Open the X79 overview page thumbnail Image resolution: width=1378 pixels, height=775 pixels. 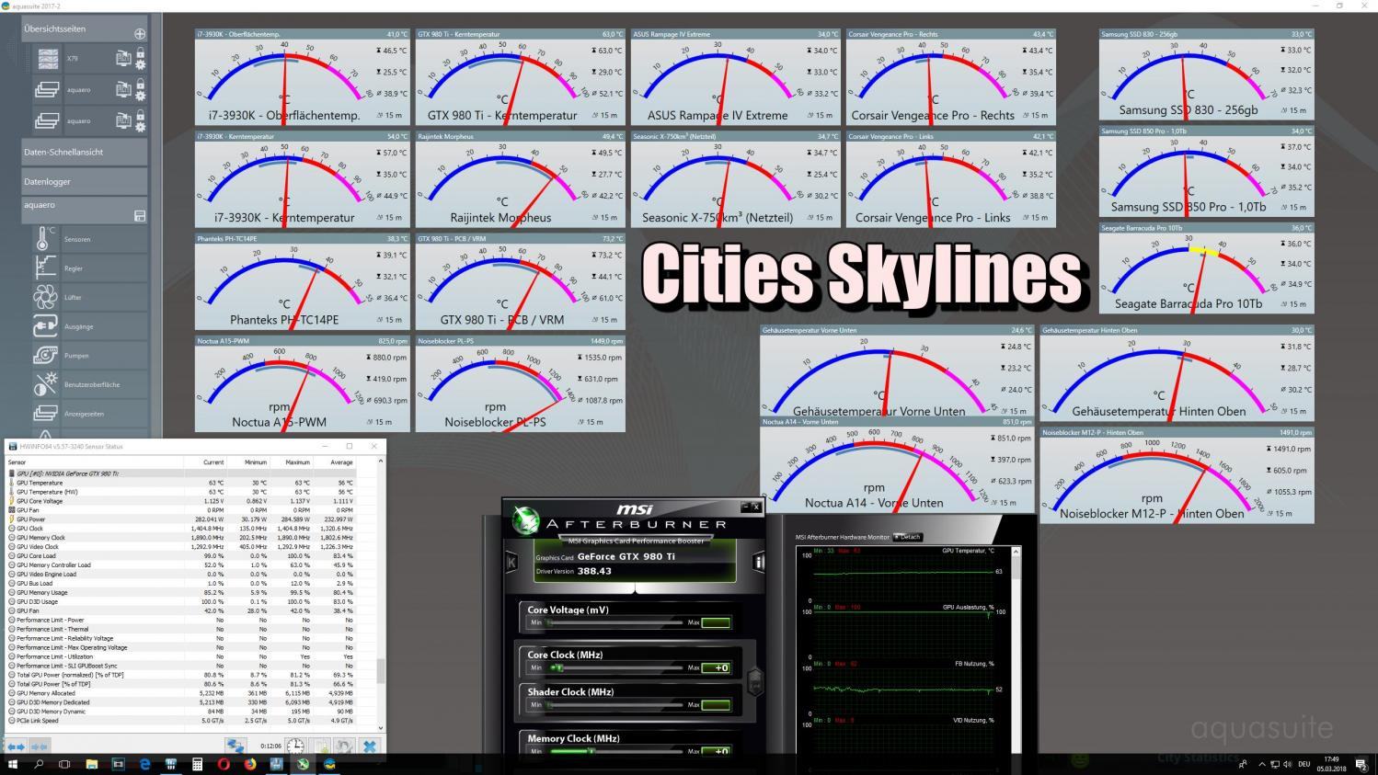tap(47, 59)
